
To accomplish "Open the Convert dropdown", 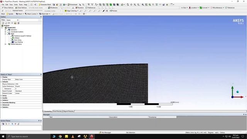I will coord(204,8).
